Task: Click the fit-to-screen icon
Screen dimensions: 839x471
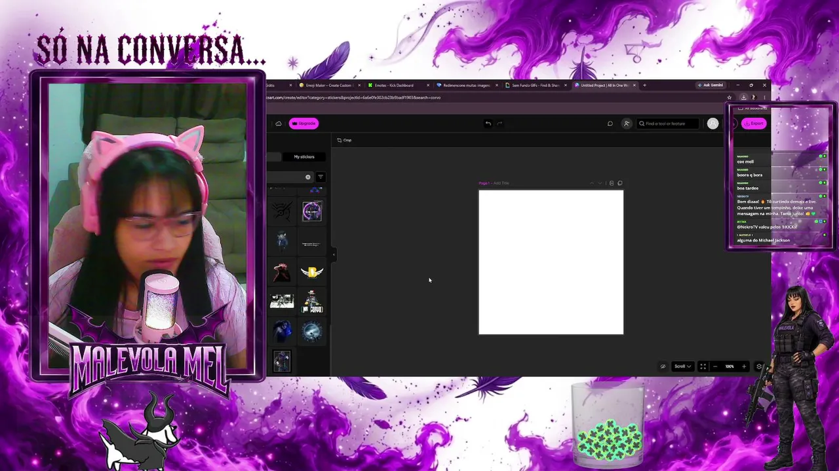Action: point(703,366)
